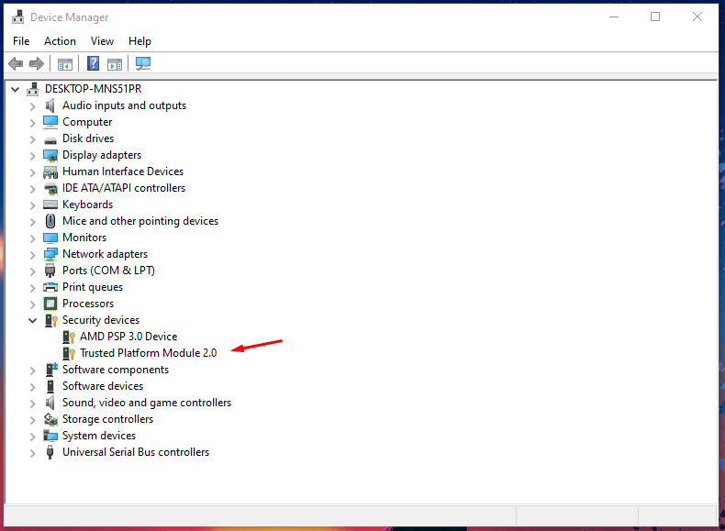Collapse the DESKTOP-MNS51PR root node
Viewport: 725px width, 531px height.
16,89
